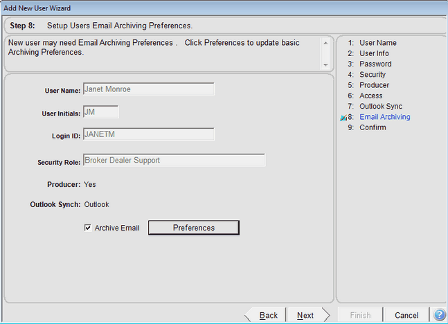Click the blue help question mark icon
448x324 pixels.
[439, 315]
